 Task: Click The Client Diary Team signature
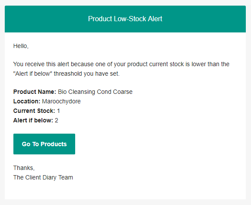(43, 177)
